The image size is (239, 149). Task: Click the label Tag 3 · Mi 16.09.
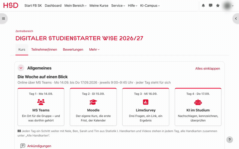pos(146,94)
